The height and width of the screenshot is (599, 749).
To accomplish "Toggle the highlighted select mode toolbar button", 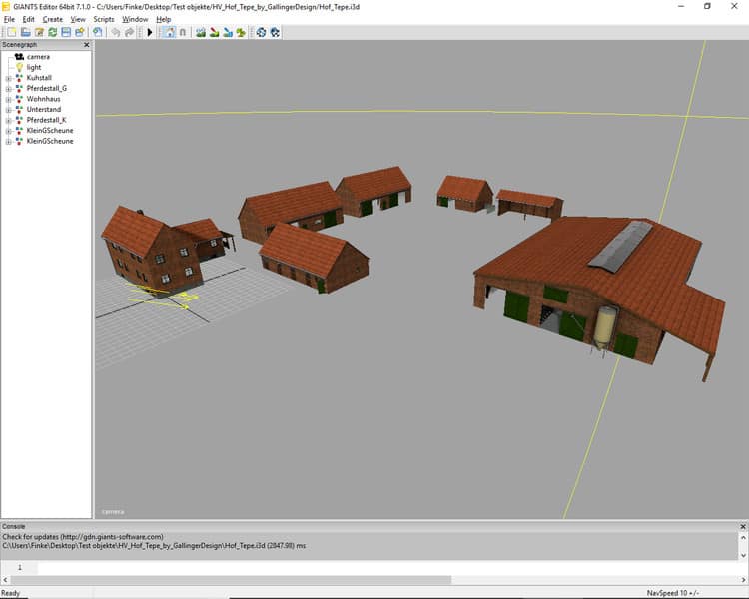I will pyautogui.click(x=168, y=32).
